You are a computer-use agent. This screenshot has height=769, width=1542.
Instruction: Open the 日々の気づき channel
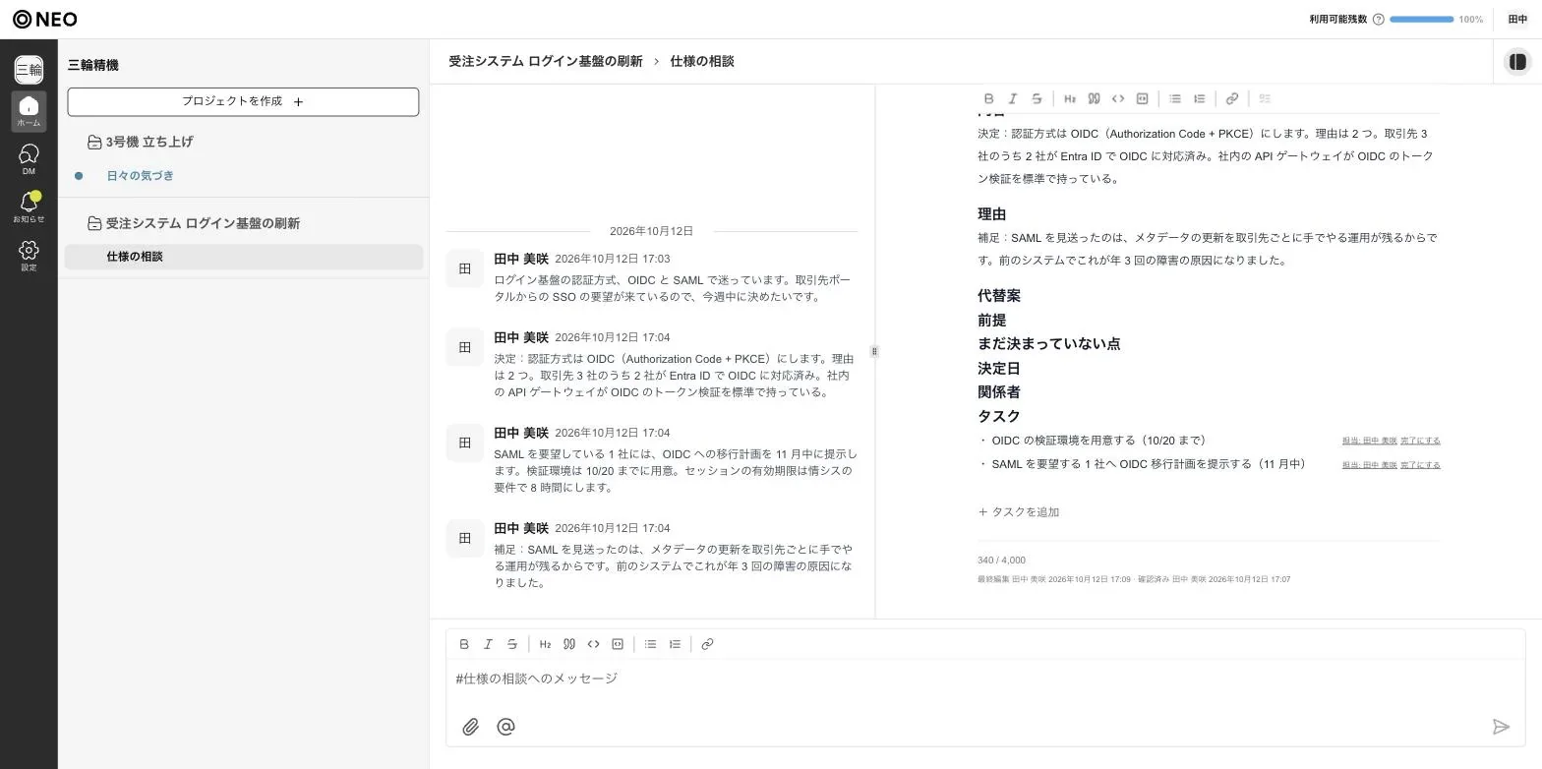140,176
